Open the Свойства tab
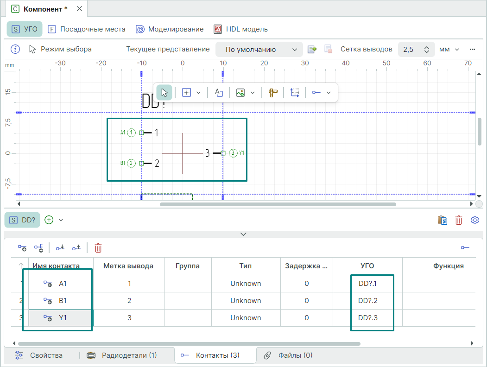Screen dimensions: 487x367 point(39,355)
